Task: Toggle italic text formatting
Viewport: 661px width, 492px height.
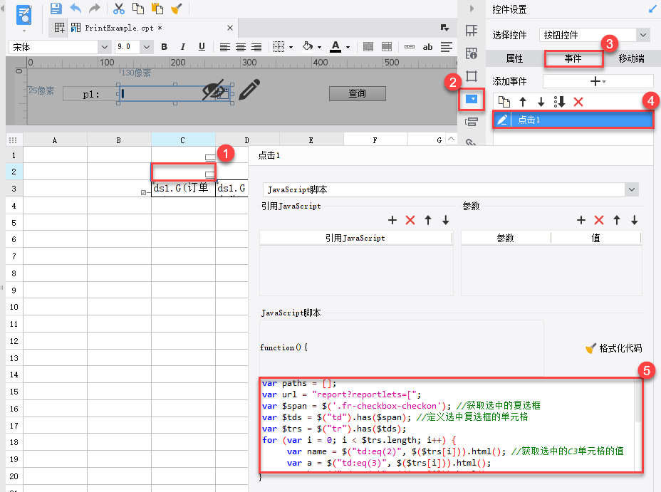Action: point(182,47)
